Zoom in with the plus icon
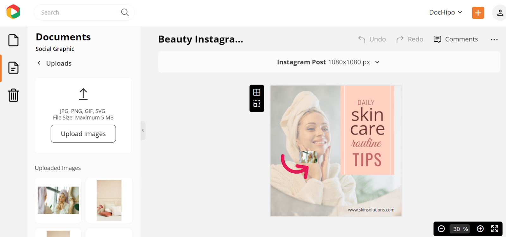Viewport: 506px width, 237px height. point(480,229)
